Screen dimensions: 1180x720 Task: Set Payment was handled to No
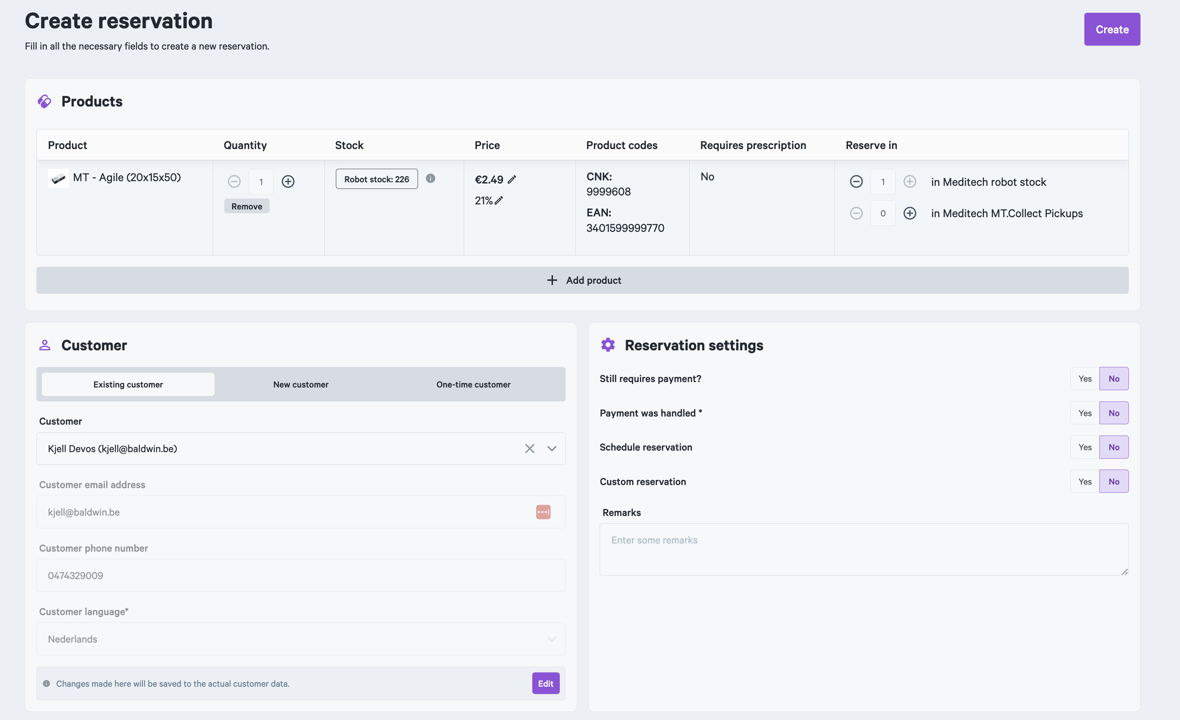[x=1114, y=413]
